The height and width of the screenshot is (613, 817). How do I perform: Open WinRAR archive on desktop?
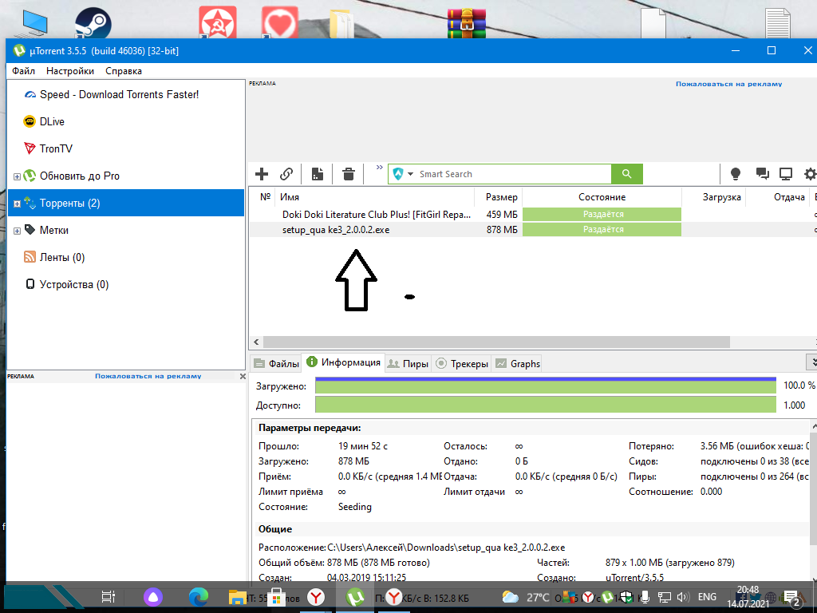(466, 22)
